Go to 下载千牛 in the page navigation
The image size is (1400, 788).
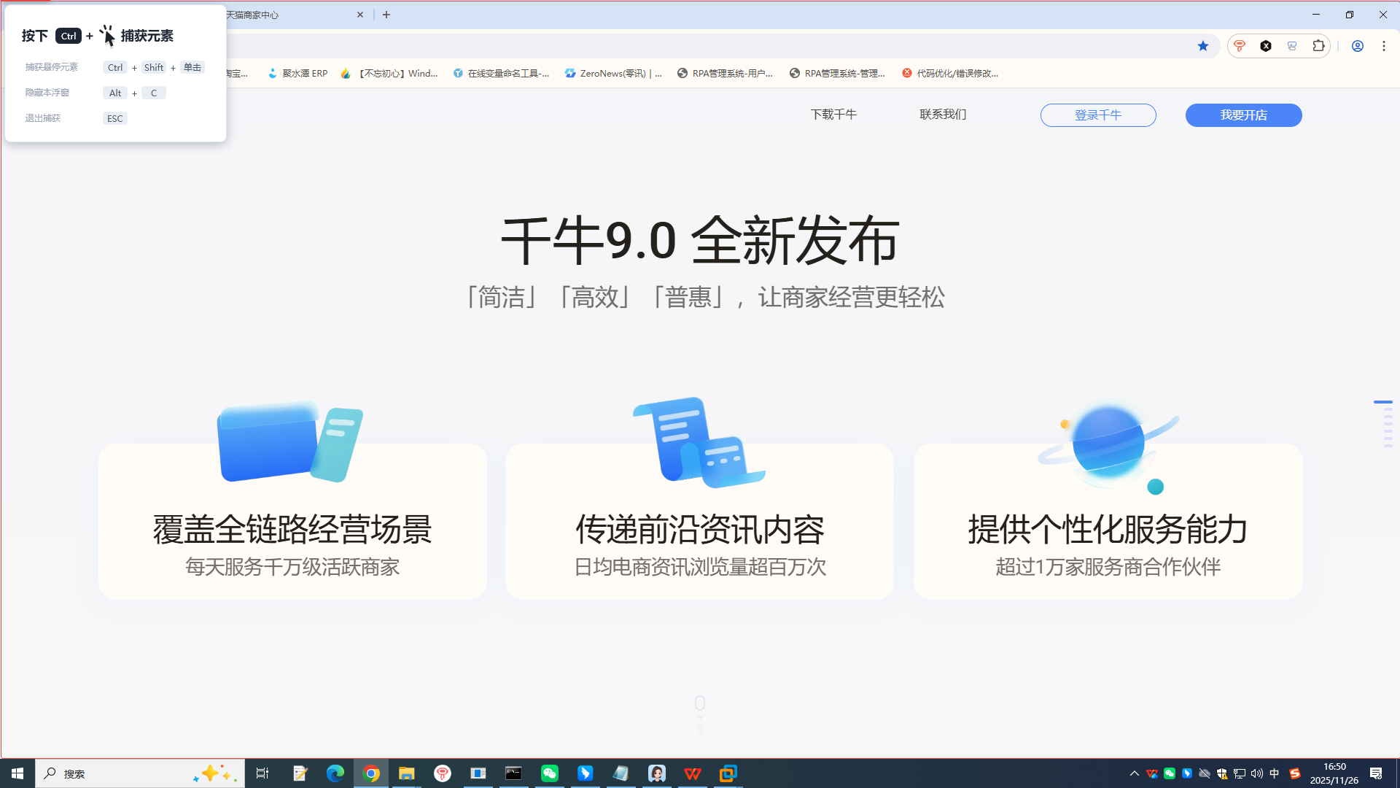point(833,115)
